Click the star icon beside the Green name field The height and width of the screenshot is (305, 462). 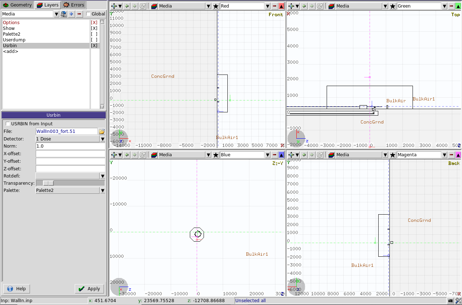coord(393,6)
